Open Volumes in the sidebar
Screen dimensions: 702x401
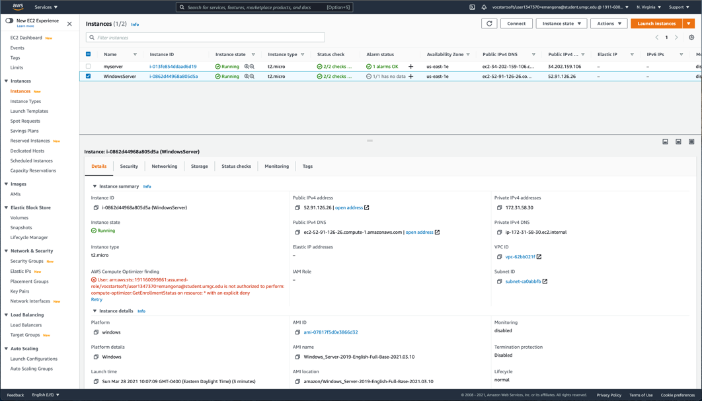(x=19, y=218)
